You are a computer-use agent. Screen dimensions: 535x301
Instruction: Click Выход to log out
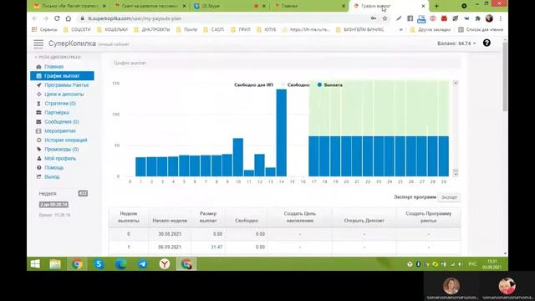click(x=52, y=176)
